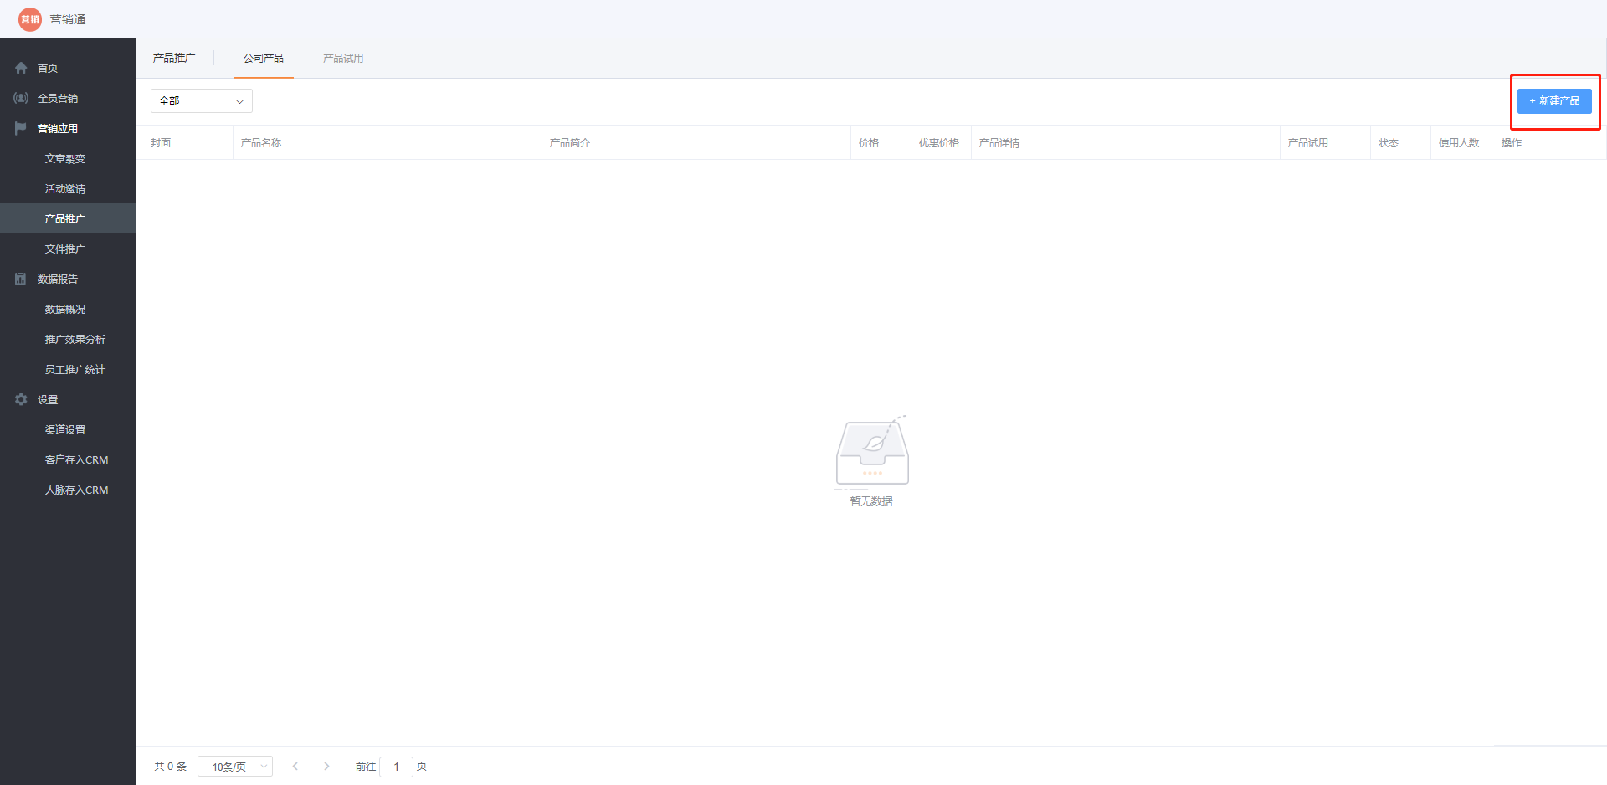Click the people icon beside 全员营销
Image resolution: width=1607 pixels, height=785 pixels.
tap(21, 99)
